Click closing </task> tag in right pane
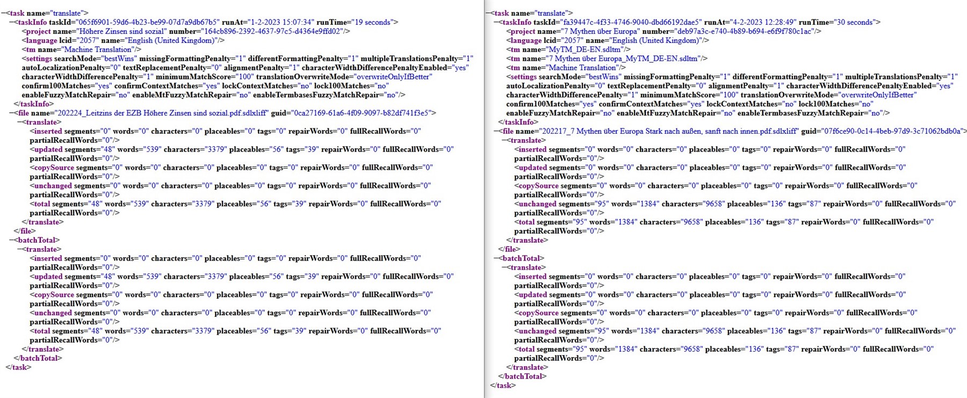Image resolution: width=967 pixels, height=398 pixels. click(x=503, y=386)
